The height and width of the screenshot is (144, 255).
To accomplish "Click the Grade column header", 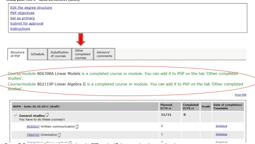I will [206, 107].
